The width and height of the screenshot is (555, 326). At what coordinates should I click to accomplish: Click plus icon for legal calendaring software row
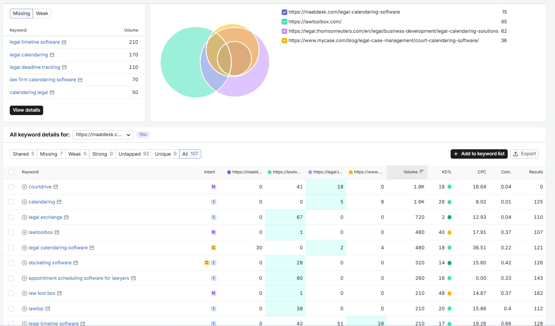point(24,248)
